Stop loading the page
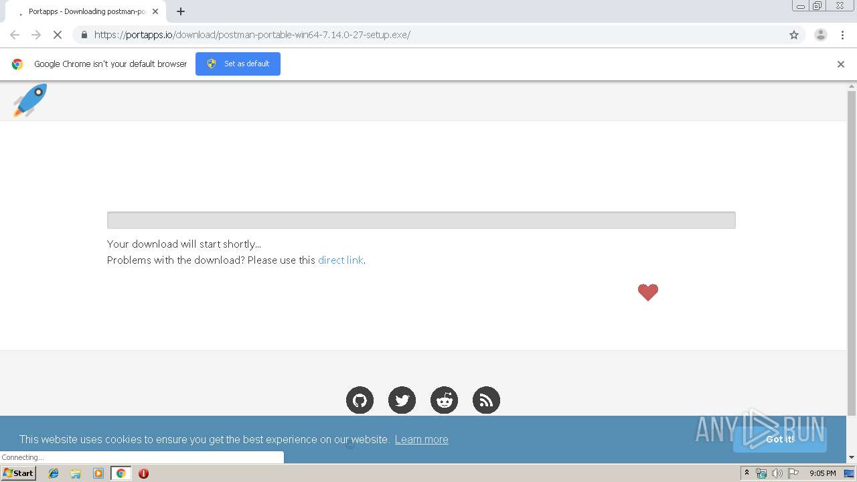Screen dimensions: 857x482 (x=58, y=35)
